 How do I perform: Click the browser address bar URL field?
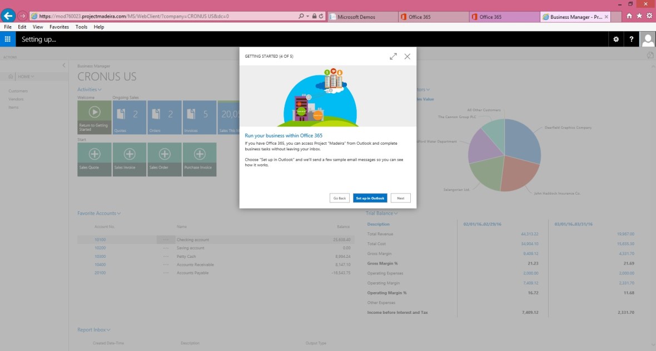coord(167,17)
